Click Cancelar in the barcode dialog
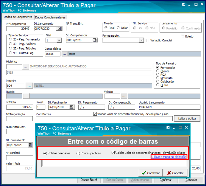Viewport: 206px width, 186px height. pos(175,173)
